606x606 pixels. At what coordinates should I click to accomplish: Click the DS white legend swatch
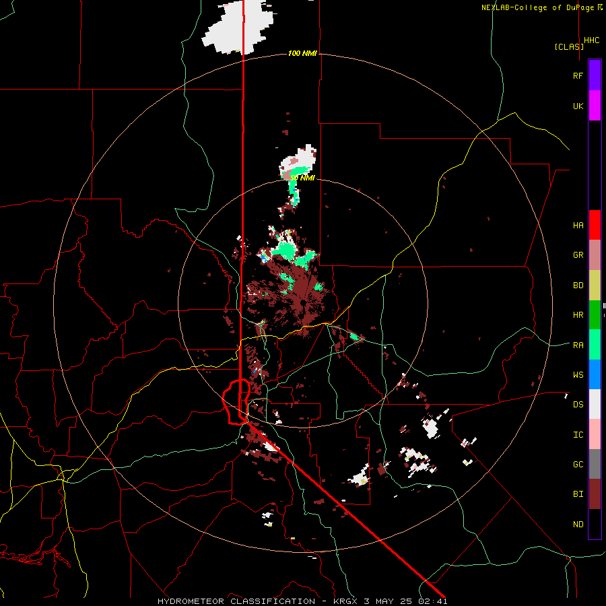[x=595, y=404]
